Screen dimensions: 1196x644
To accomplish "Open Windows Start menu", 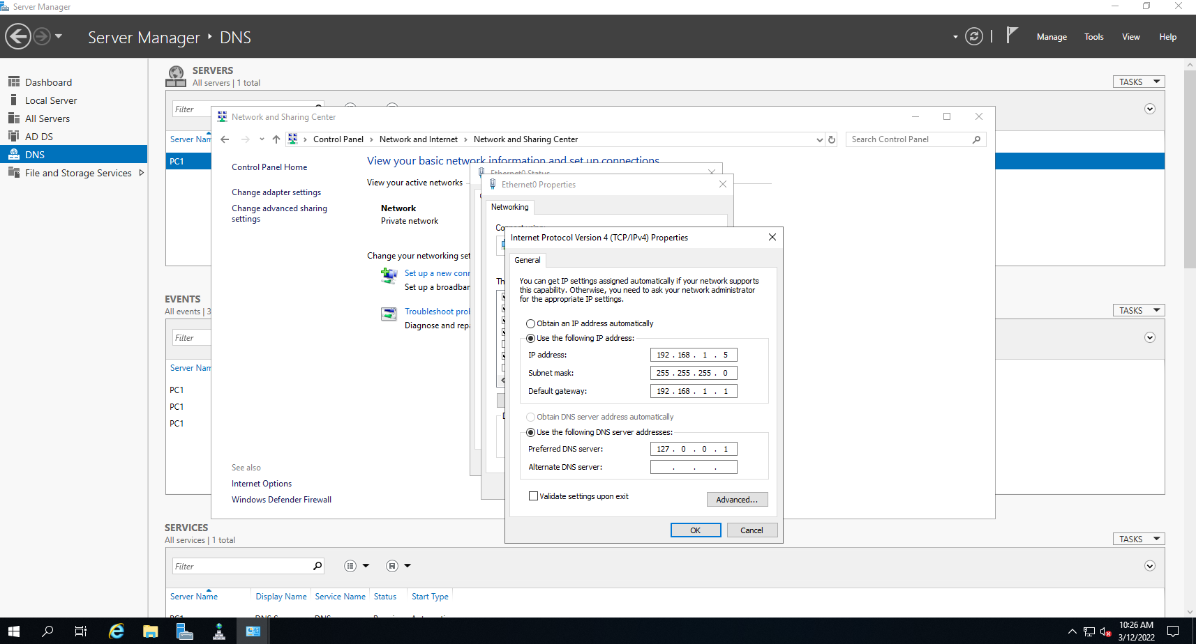I will point(14,631).
